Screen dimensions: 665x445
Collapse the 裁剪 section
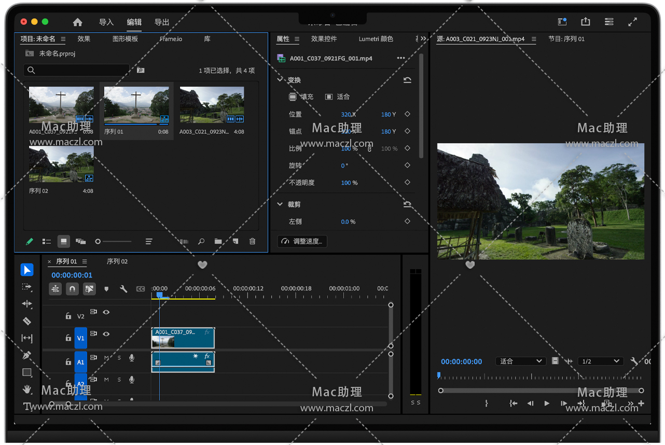(x=281, y=204)
